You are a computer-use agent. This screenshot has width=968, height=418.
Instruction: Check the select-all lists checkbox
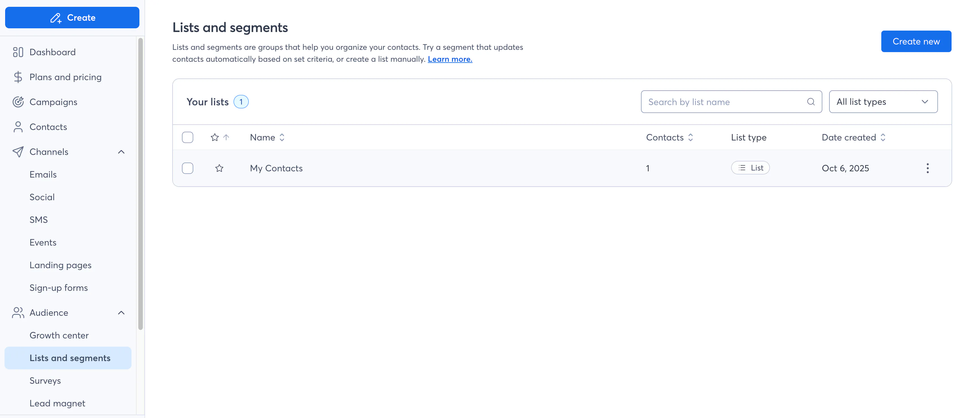click(x=188, y=137)
